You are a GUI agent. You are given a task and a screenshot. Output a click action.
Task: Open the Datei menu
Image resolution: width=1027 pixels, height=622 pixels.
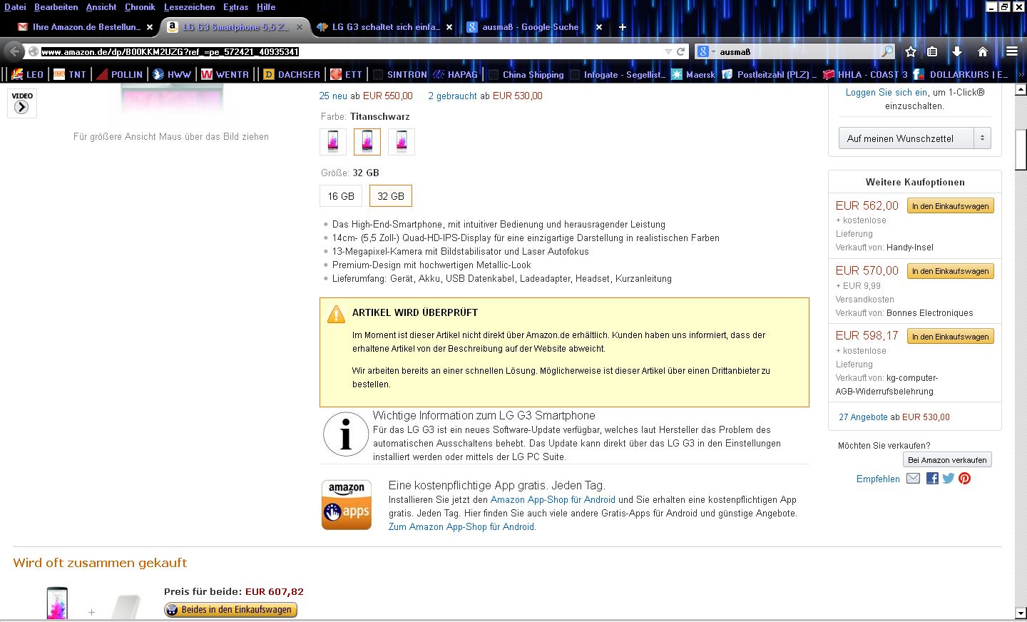15,7
